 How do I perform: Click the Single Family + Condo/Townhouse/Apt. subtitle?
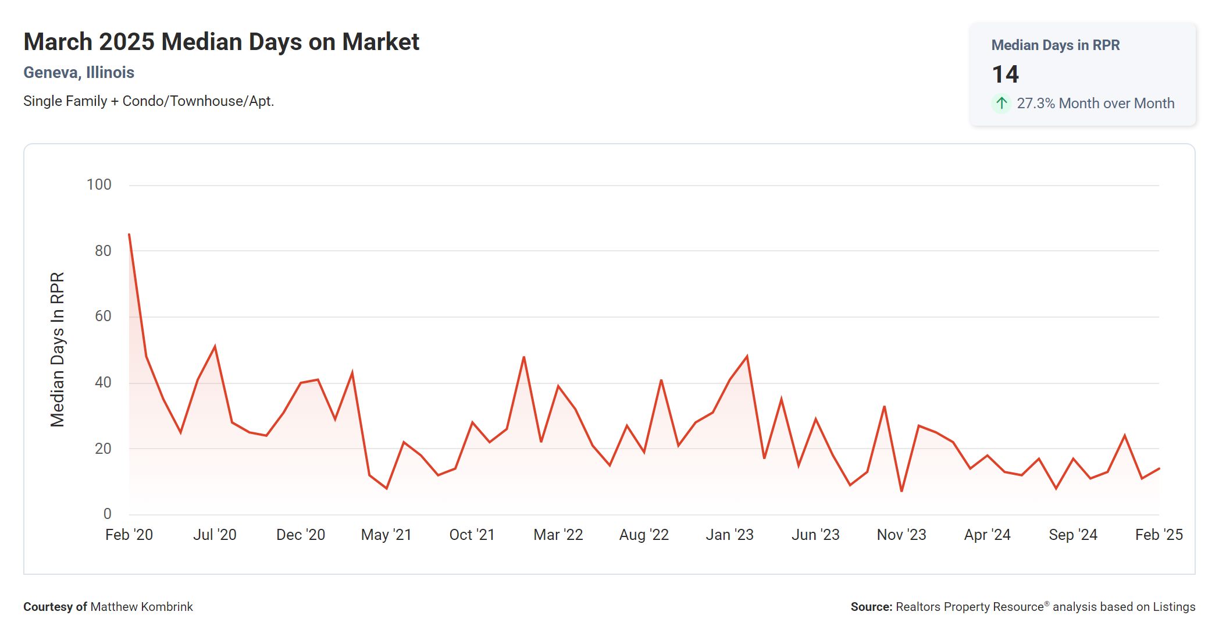[148, 101]
